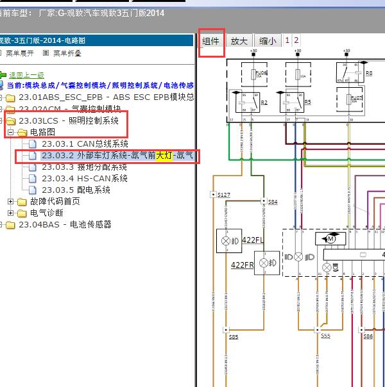Click splice label S86
The width and height of the screenshot is (385, 387).
point(368,336)
